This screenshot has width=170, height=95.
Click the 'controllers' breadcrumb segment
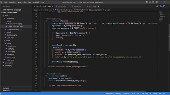42,10
